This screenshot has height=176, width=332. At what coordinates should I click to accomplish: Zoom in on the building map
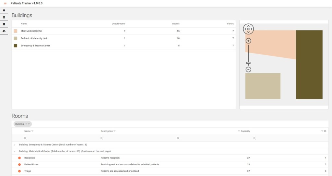(x=248, y=41)
